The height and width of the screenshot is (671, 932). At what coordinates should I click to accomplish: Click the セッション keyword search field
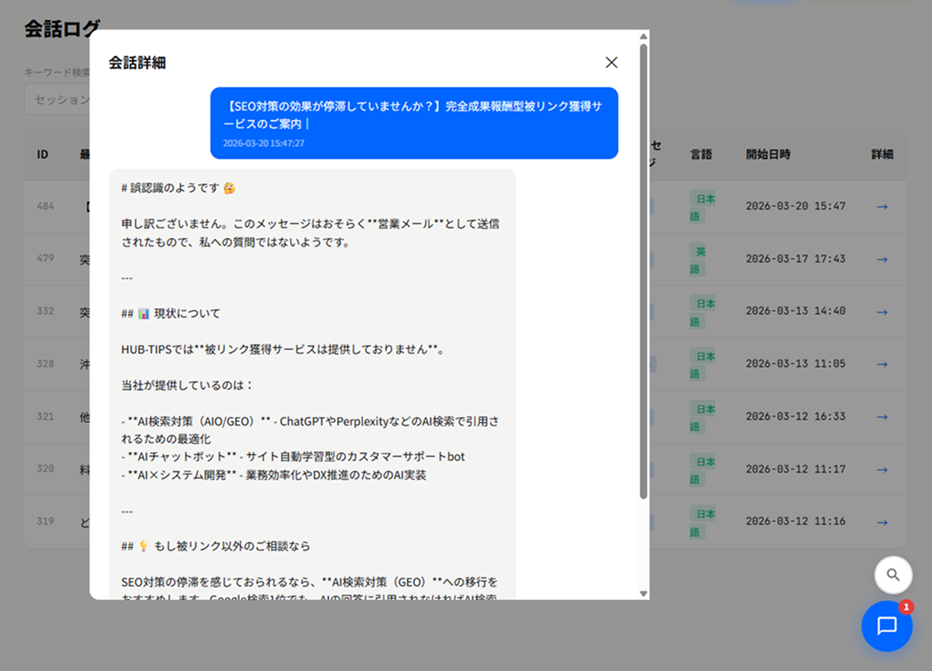pos(57,99)
